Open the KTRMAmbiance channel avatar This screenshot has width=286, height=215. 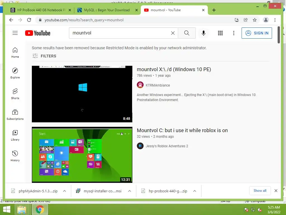[x=140, y=85]
